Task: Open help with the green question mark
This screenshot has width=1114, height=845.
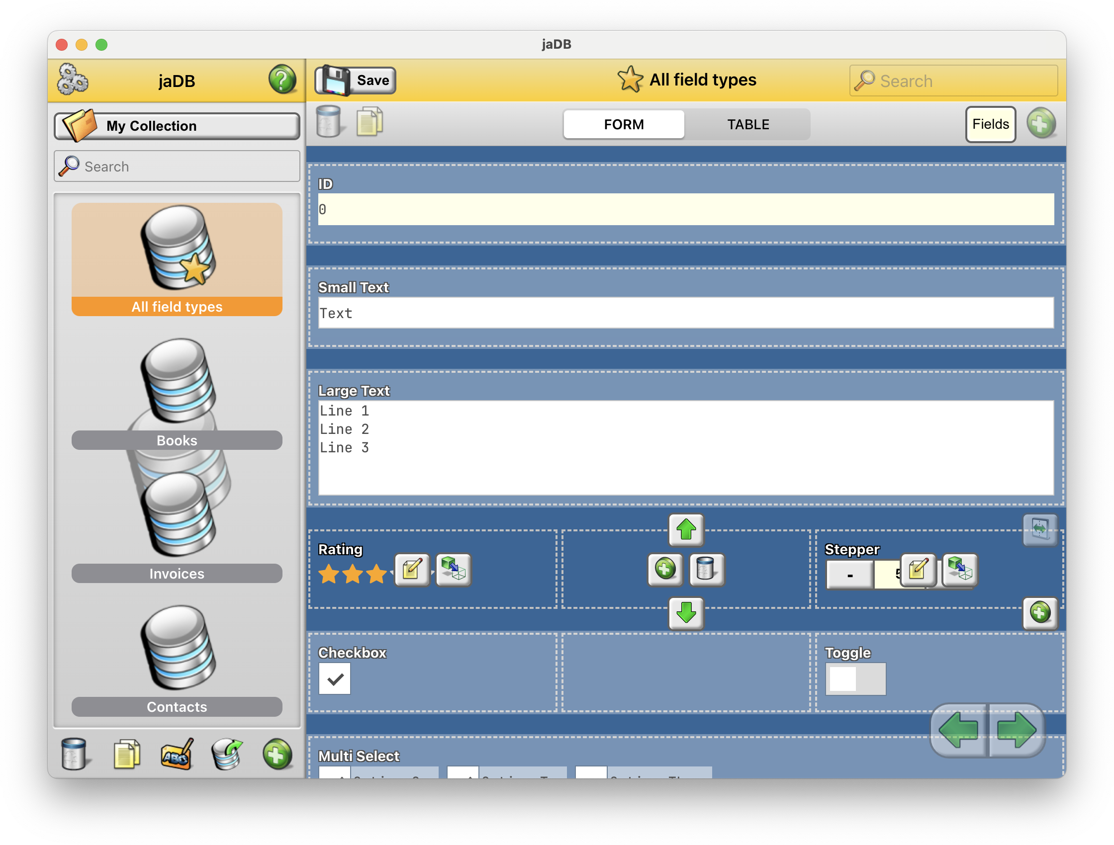Action: (x=281, y=80)
